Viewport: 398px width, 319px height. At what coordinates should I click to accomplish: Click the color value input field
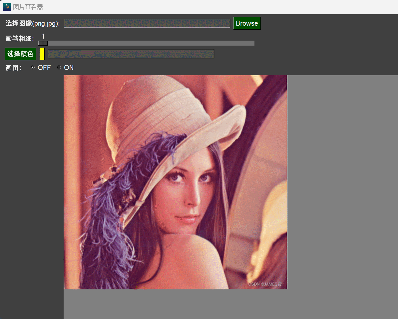[131, 54]
